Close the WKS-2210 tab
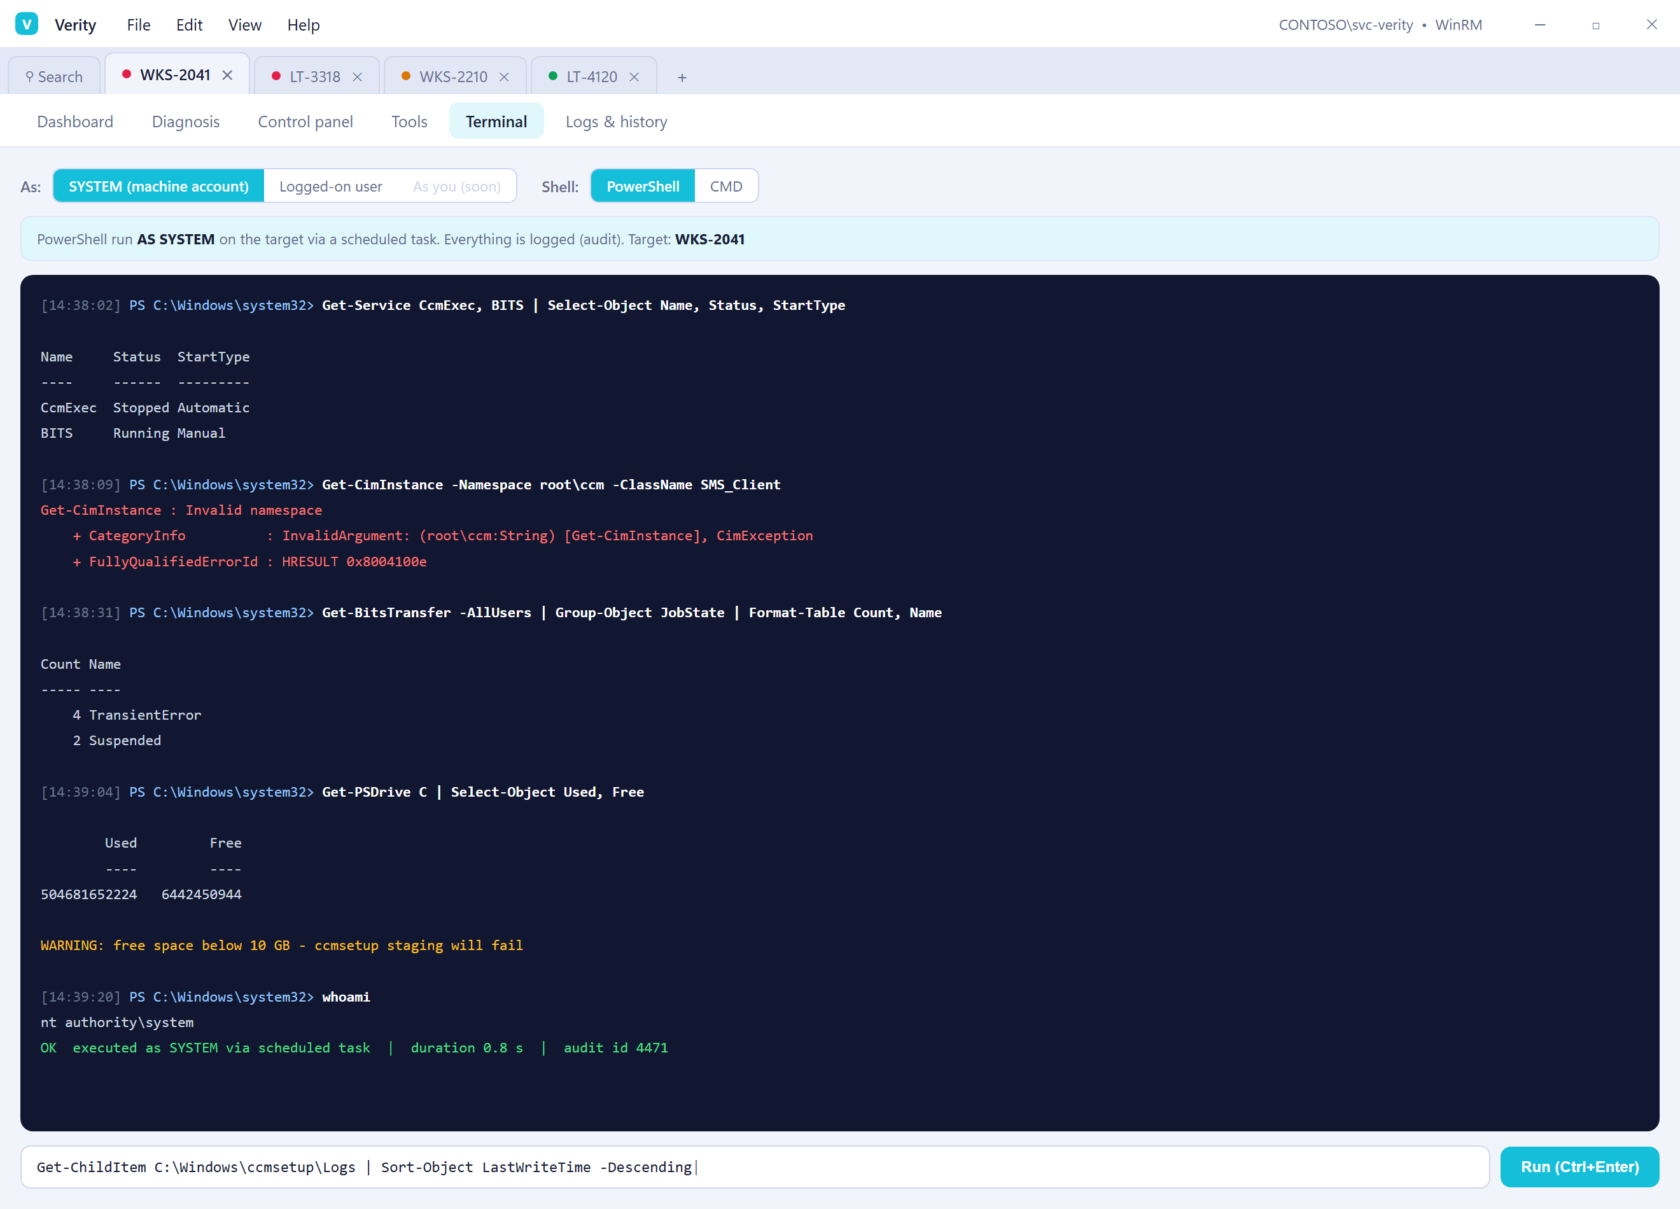The image size is (1680, 1209). tap(504, 77)
